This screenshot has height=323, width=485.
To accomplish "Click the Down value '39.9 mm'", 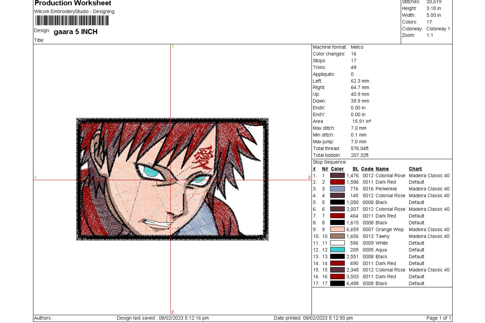I will click(x=360, y=101).
